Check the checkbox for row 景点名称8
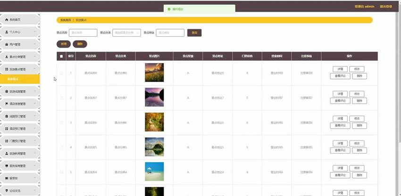Screen dimensions: 401x196 [61, 73]
